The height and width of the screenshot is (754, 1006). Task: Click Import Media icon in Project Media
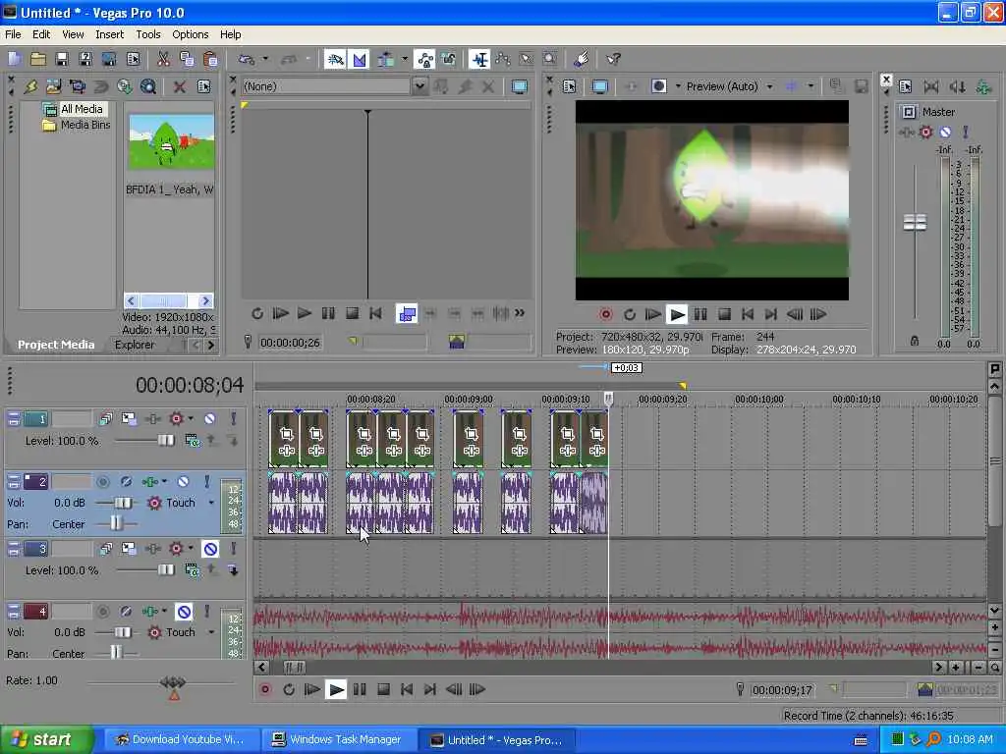[53, 86]
